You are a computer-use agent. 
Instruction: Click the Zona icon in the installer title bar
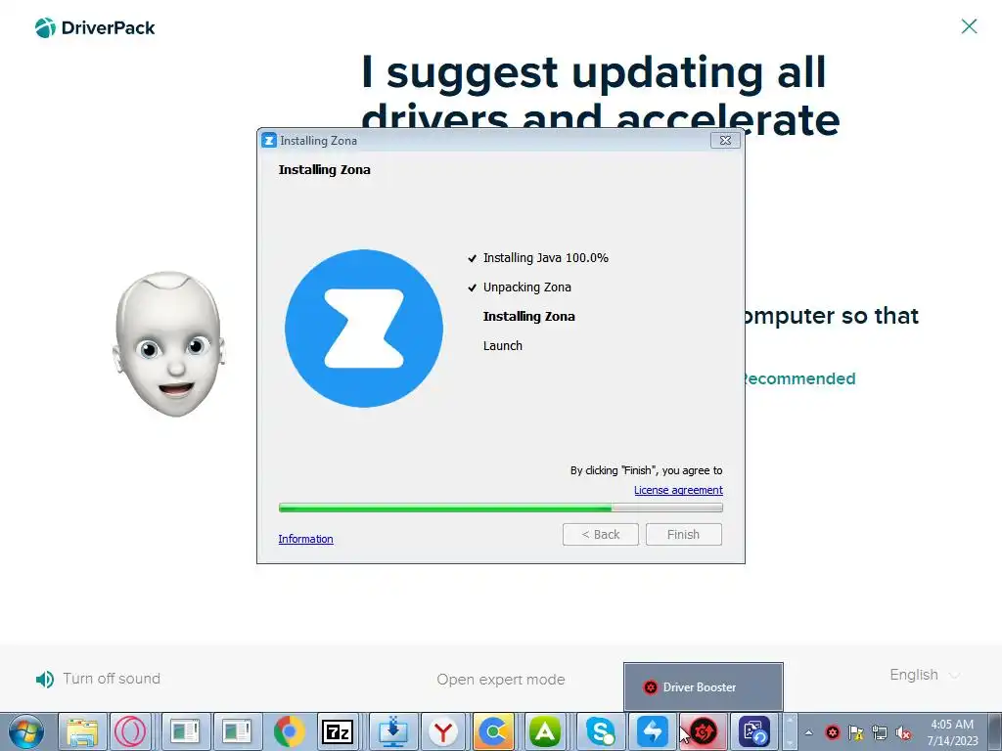pyautogui.click(x=269, y=141)
